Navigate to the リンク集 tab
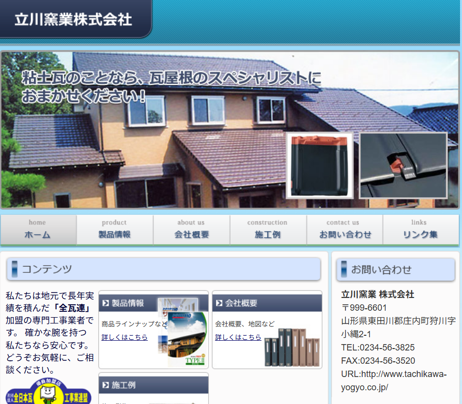Image resolution: width=462 pixels, height=404 pixels. coord(420,229)
